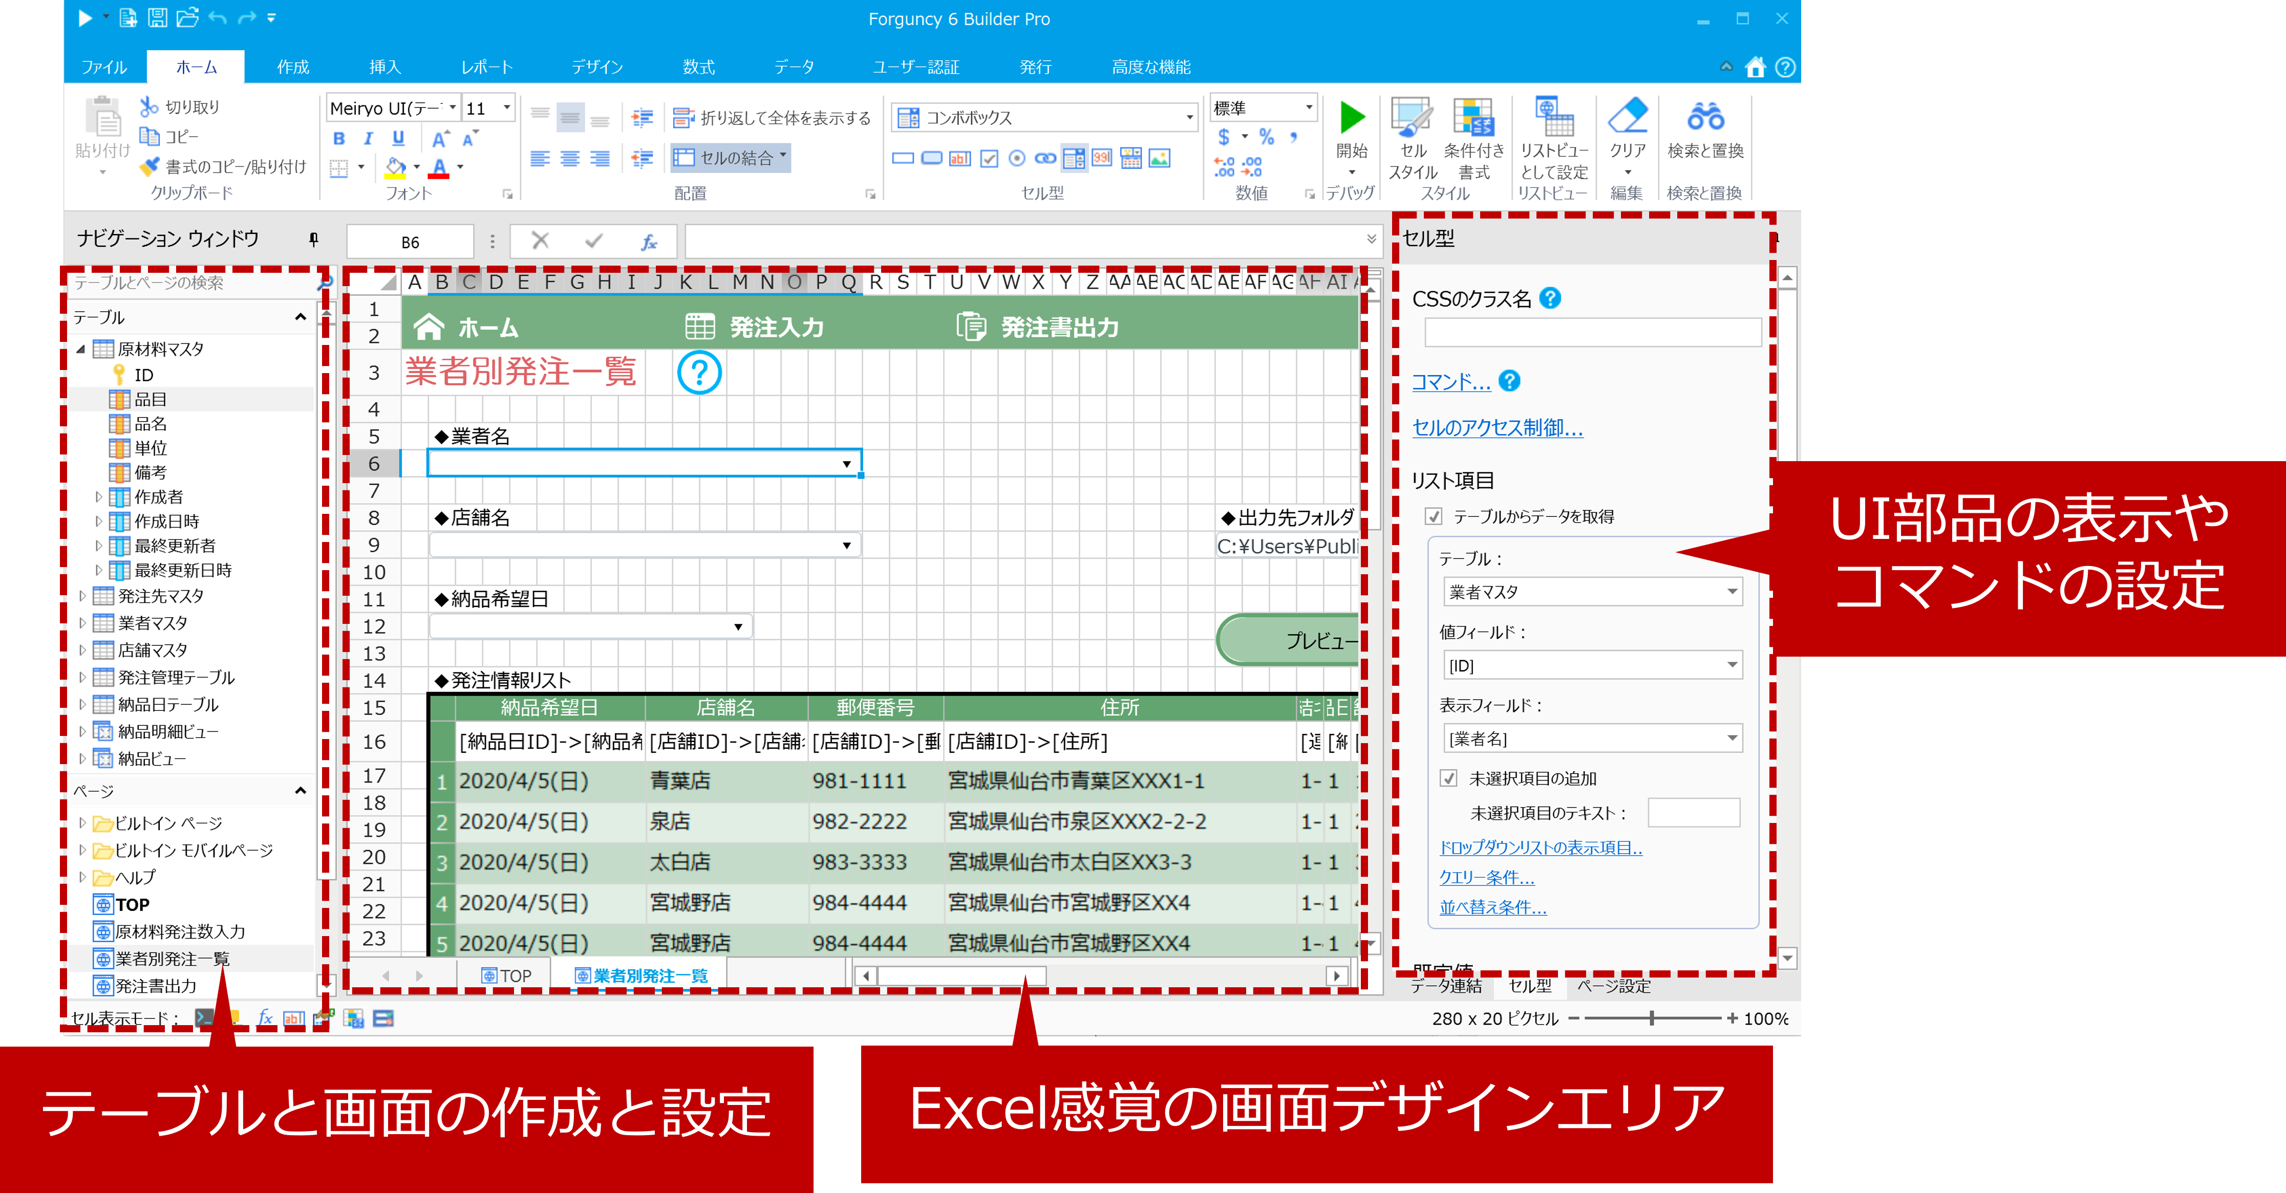Switch to the データ ribbon tab
The width and height of the screenshot is (2286, 1193).
pyautogui.click(x=794, y=67)
